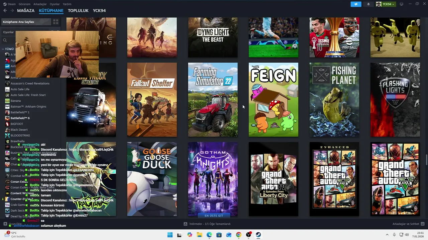The height and width of the screenshot is (240, 428).
Task: Select Auto Sale Life: Fresh Start
Action: (x=28, y=95)
